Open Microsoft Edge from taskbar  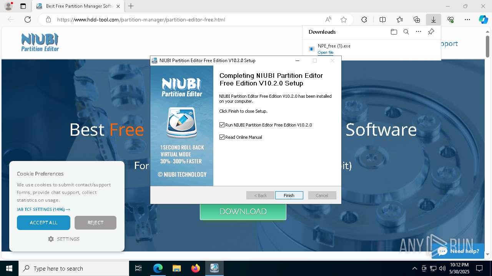point(158,268)
